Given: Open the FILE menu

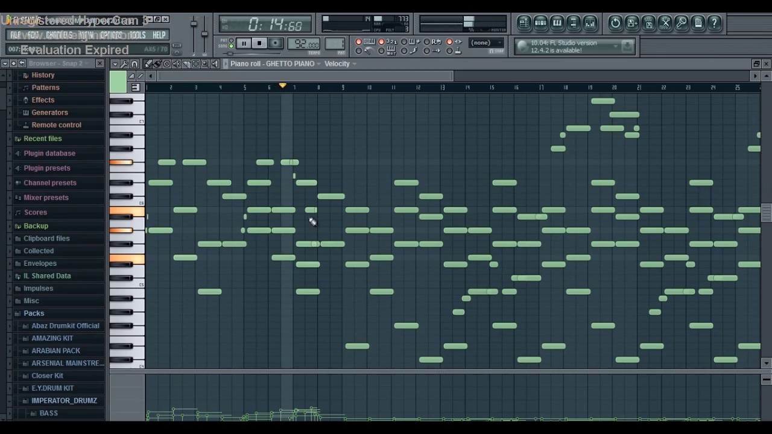Looking at the screenshot, I should [x=15, y=35].
